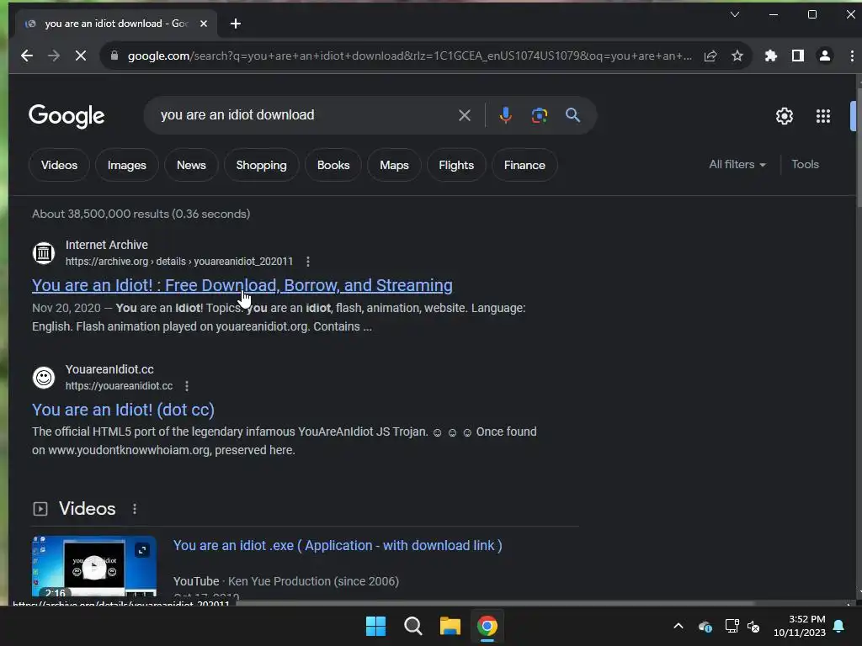
Task: Open 'You are an idiot .exe' video link
Action: (x=338, y=545)
